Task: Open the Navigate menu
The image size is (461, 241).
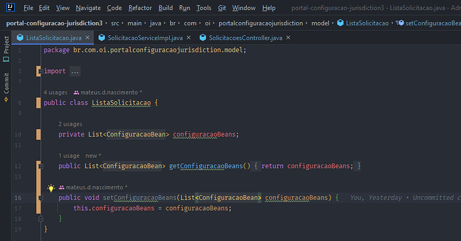Action: pos(88,8)
